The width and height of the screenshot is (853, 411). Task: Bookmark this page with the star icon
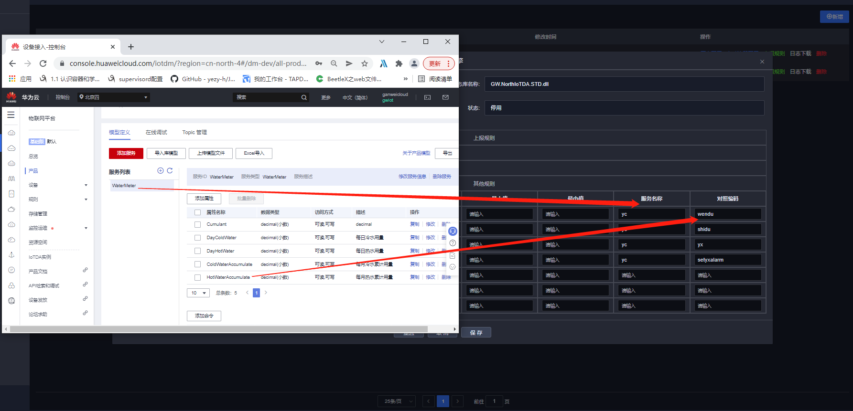(x=365, y=63)
